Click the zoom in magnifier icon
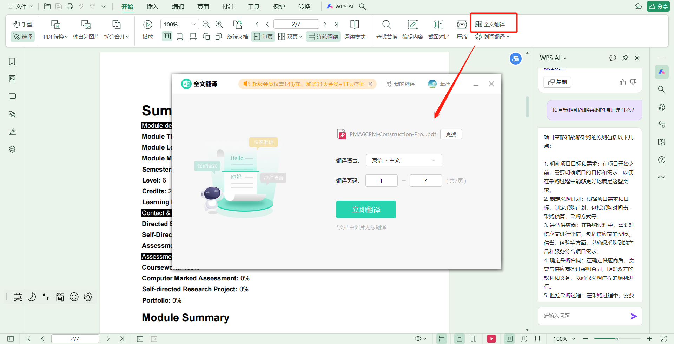This screenshot has width=674, height=344. [219, 24]
